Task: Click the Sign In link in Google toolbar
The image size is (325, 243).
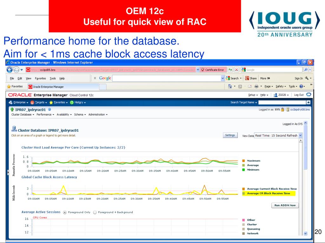Action: tap(298, 78)
